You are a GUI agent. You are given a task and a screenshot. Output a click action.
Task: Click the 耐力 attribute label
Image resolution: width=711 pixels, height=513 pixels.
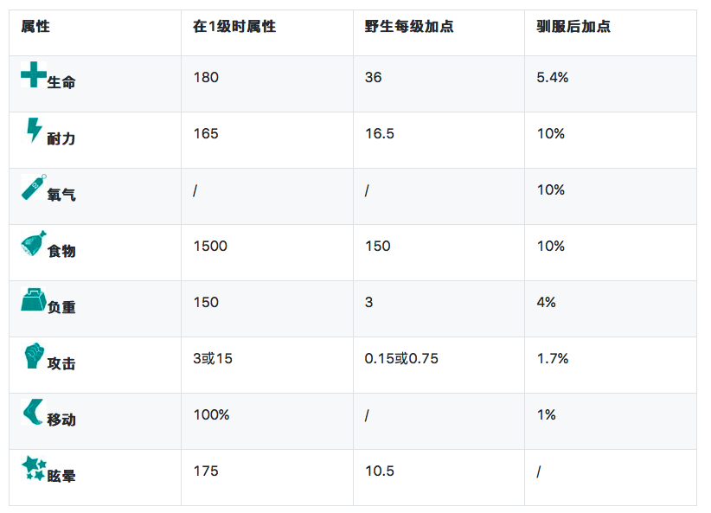tap(61, 138)
